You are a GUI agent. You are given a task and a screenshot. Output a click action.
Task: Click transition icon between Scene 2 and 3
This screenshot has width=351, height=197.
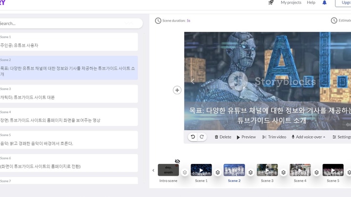[251, 172]
